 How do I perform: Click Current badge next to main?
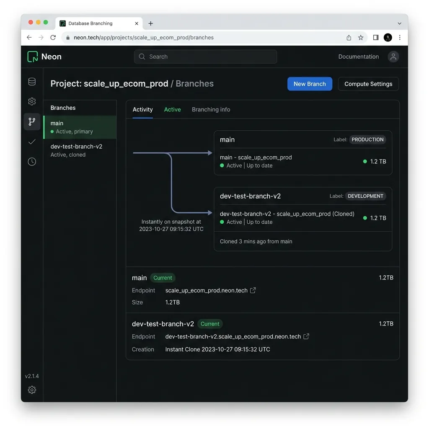[x=163, y=278]
